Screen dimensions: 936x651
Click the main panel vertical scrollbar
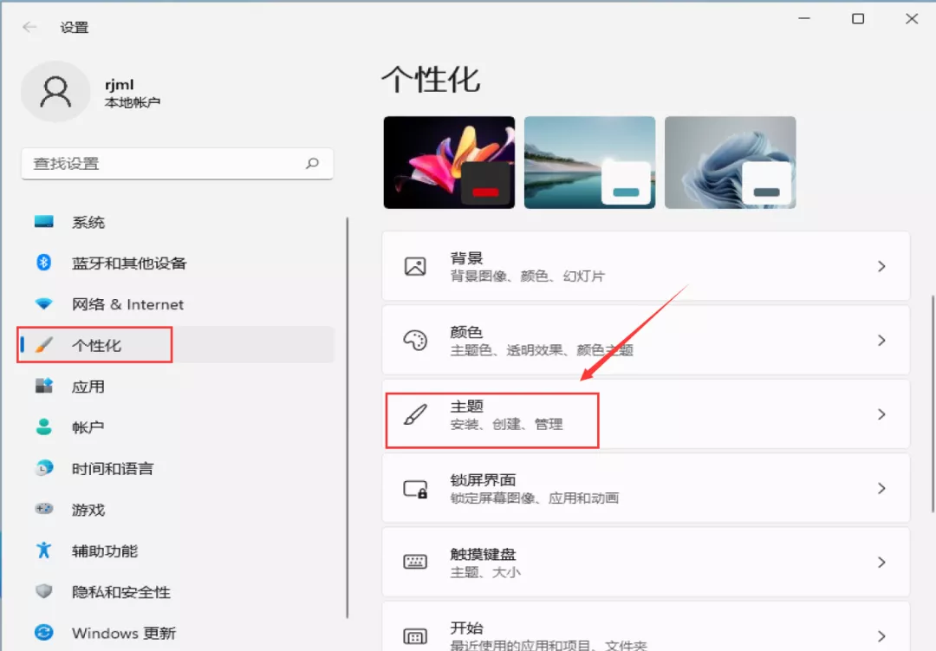pos(933,404)
